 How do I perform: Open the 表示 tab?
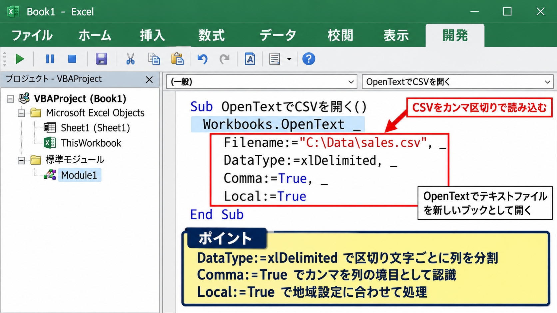[x=396, y=35]
